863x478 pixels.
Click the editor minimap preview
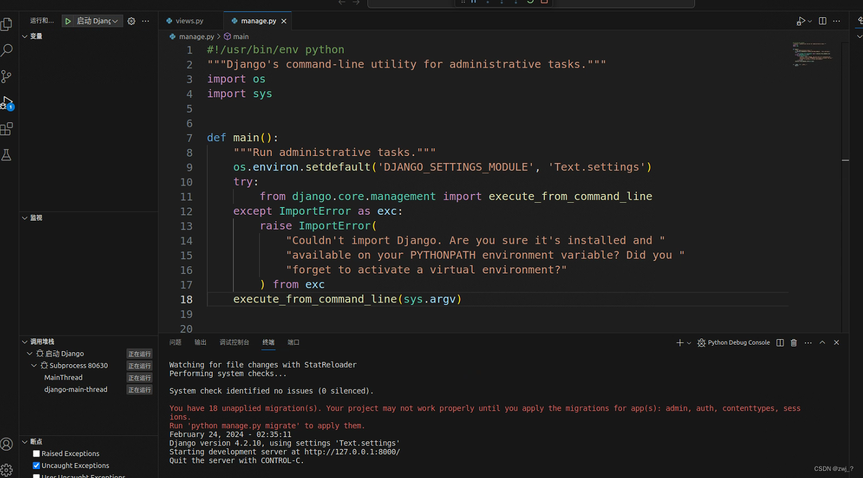point(814,53)
